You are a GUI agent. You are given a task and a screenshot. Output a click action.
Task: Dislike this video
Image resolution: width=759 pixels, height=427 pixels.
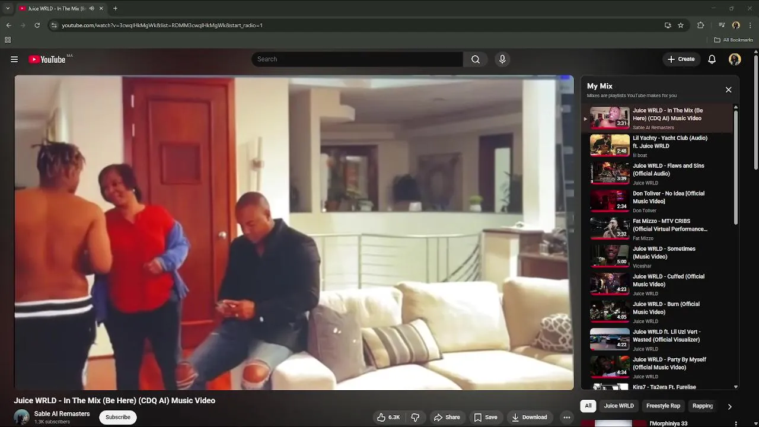pyautogui.click(x=416, y=418)
